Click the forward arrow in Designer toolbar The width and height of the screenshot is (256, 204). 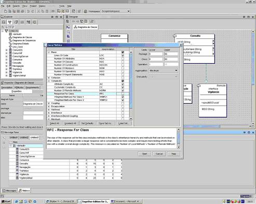tap(77, 21)
